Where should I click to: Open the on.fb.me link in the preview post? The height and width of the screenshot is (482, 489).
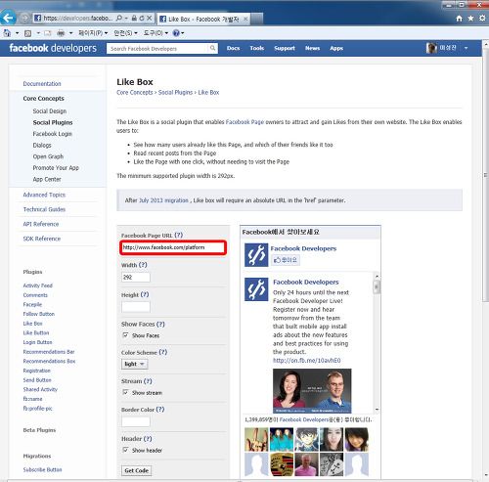[x=306, y=361]
